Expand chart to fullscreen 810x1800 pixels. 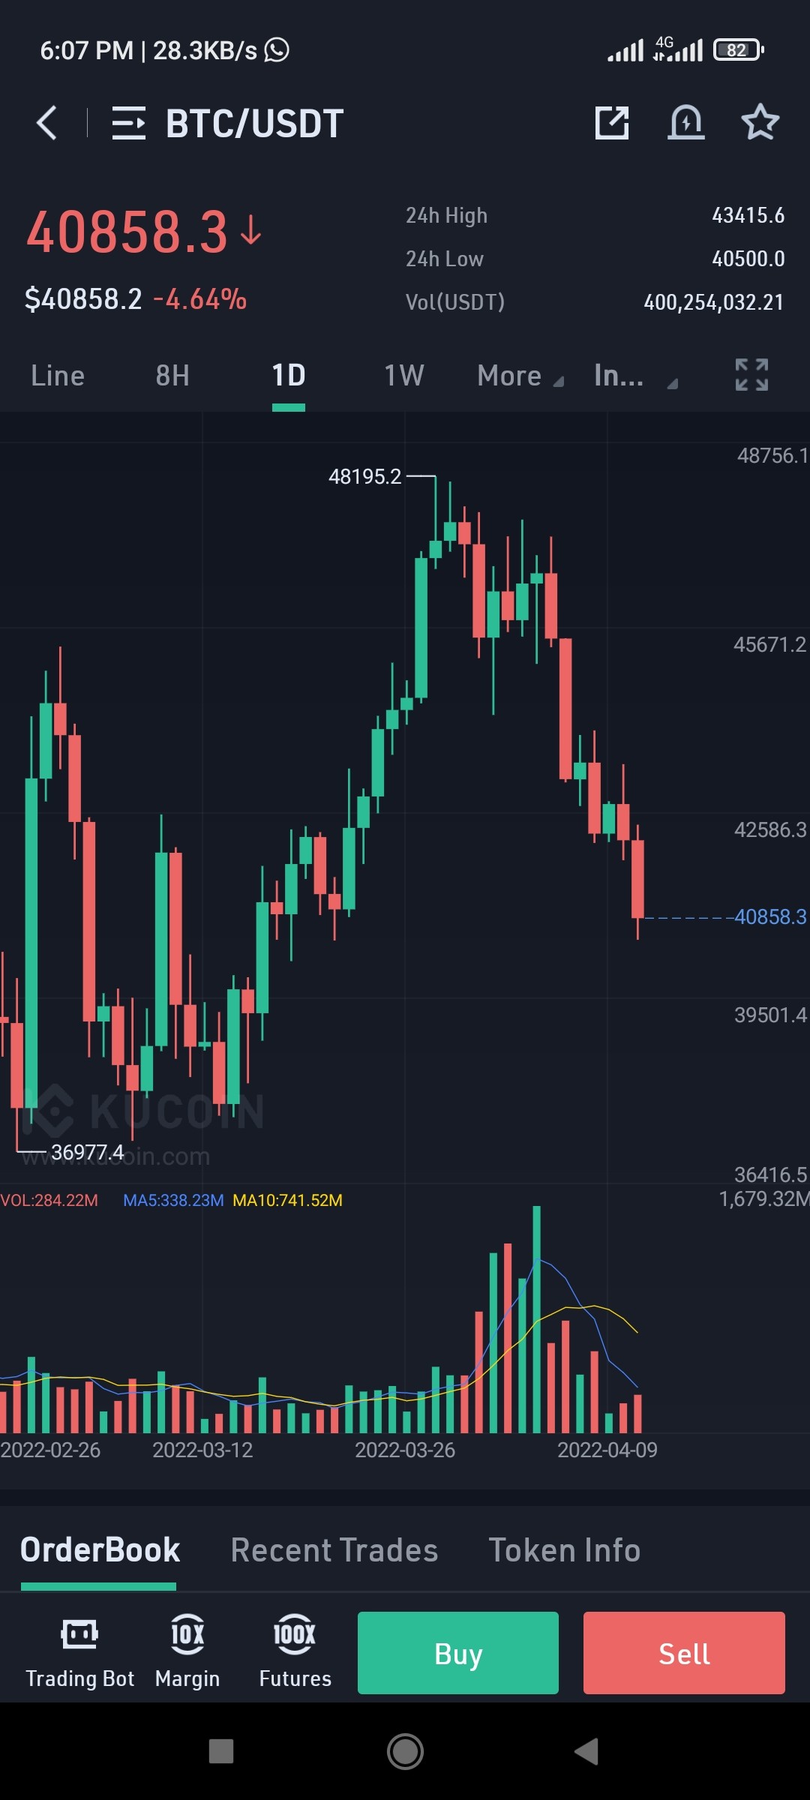pos(751,375)
